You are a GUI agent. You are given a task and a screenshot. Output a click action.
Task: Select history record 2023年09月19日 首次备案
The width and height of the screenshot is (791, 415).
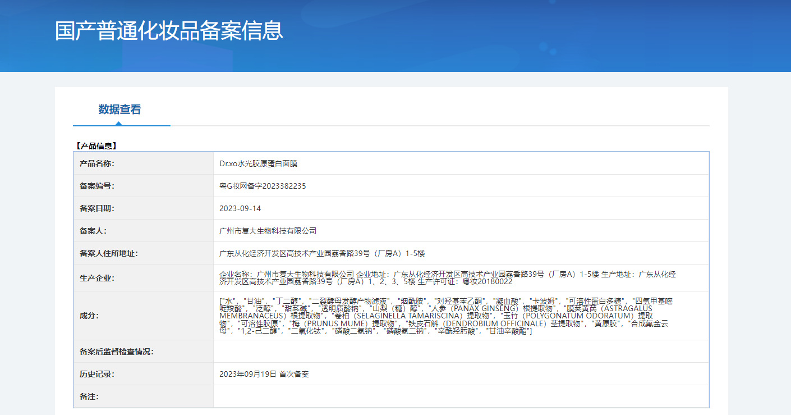[x=264, y=374]
